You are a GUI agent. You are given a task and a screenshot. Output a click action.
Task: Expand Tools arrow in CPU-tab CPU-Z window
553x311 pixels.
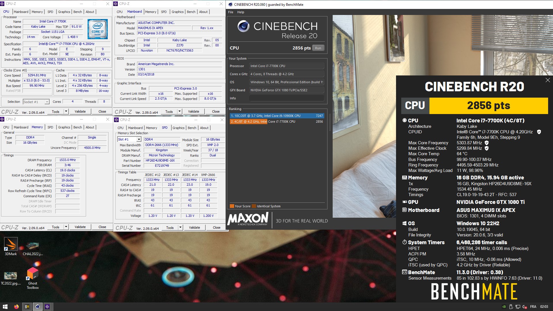66,111
